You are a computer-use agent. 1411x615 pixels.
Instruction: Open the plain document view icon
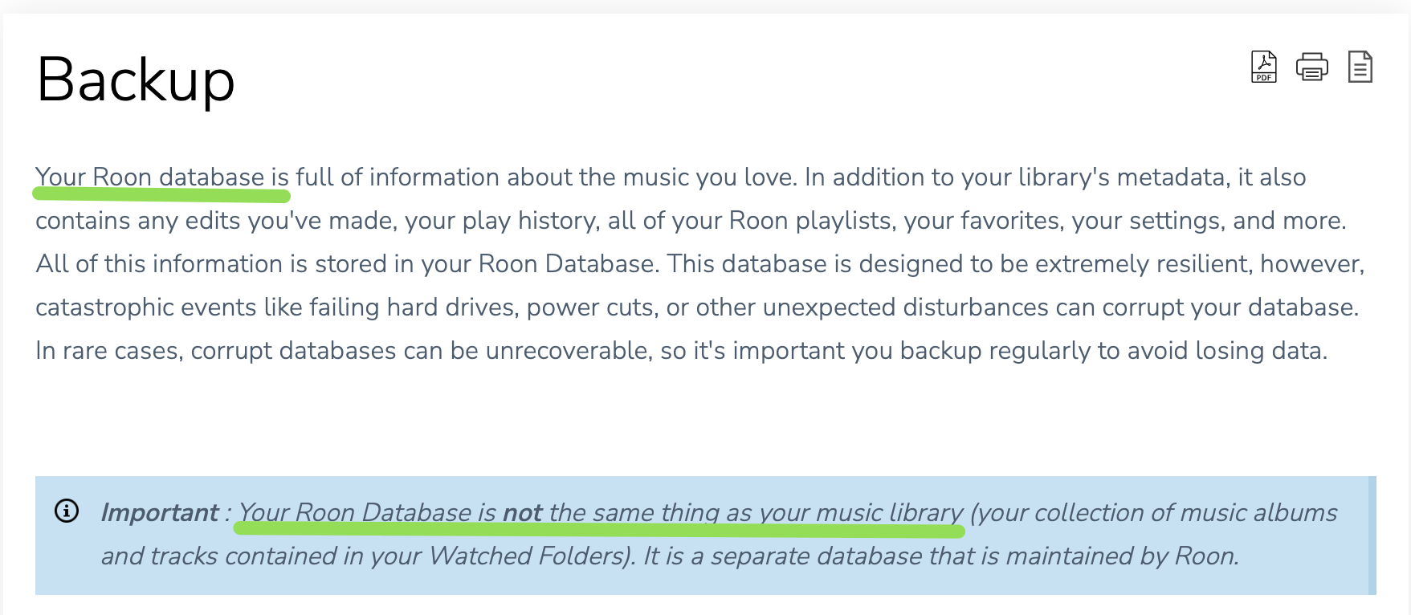tap(1360, 67)
